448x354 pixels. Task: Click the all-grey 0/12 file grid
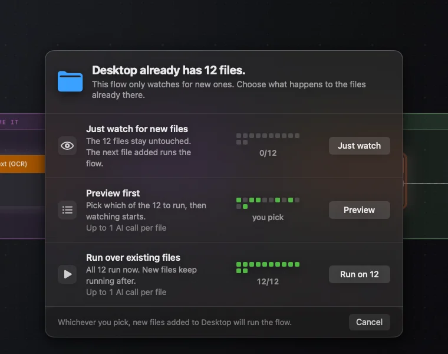tap(268, 139)
